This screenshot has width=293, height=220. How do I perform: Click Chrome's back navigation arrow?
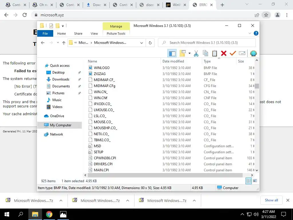[x=6, y=15]
